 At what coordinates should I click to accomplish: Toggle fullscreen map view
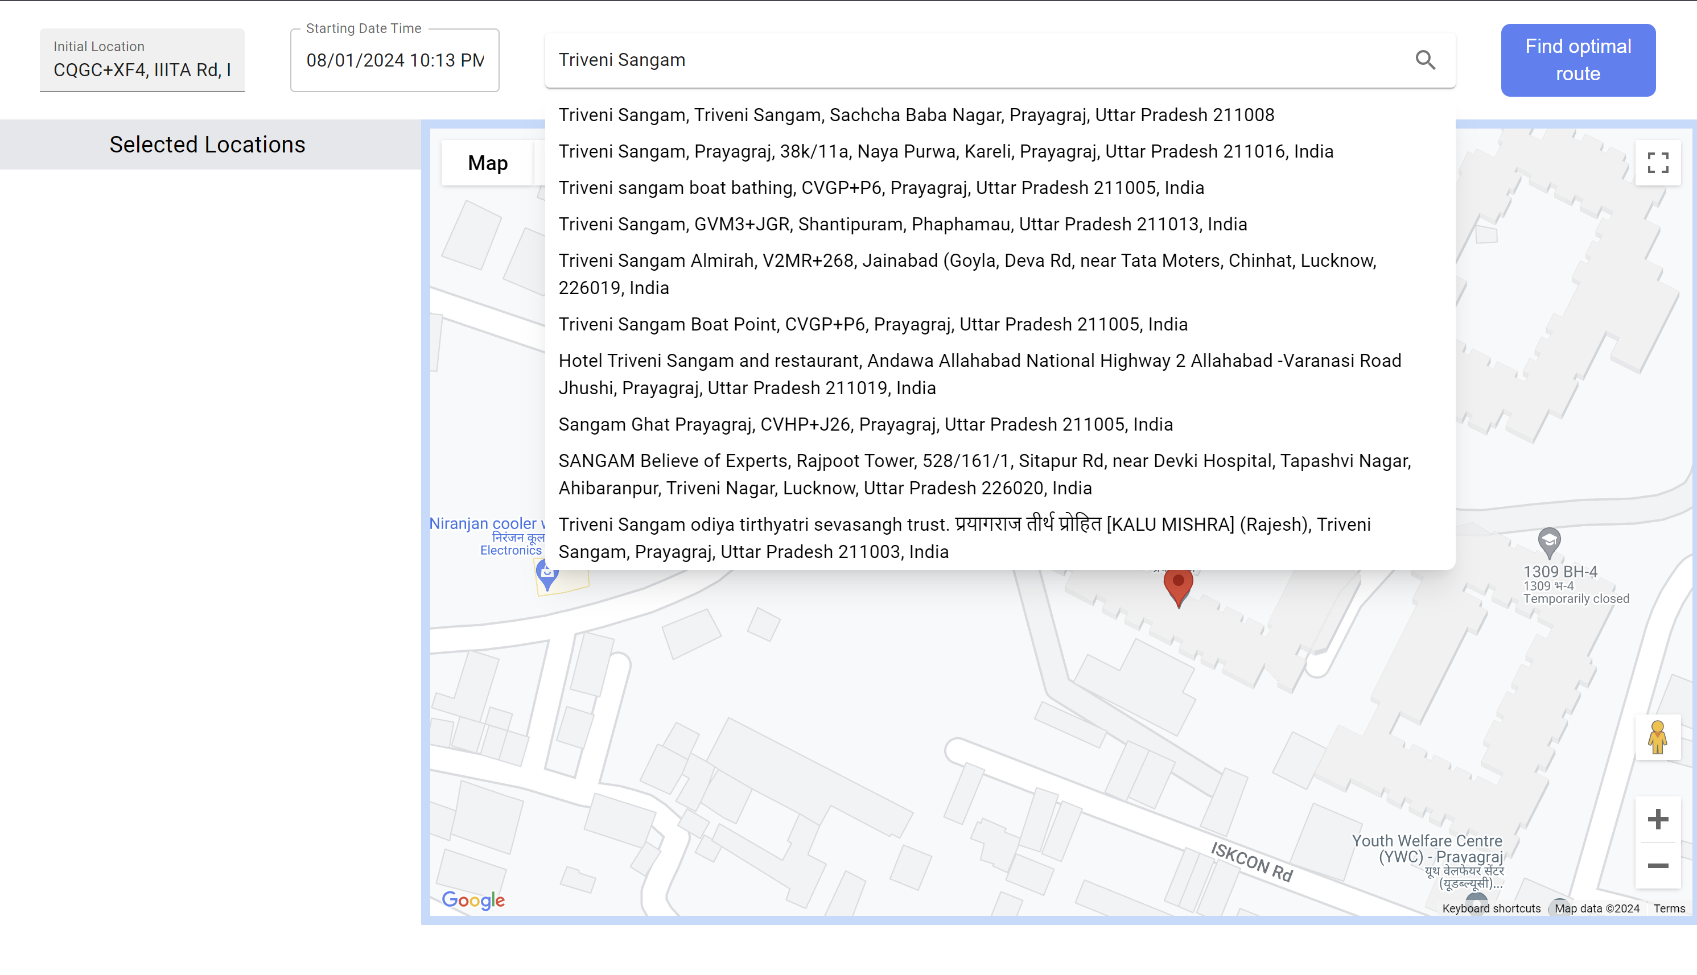pyautogui.click(x=1658, y=163)
